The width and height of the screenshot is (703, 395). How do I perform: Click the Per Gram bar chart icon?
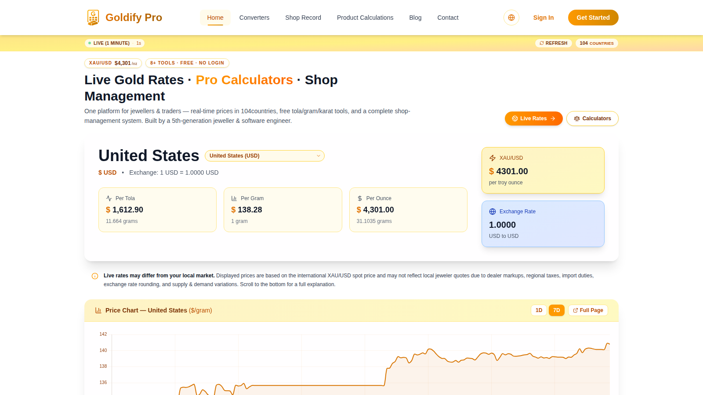click(x=234, y=198)
